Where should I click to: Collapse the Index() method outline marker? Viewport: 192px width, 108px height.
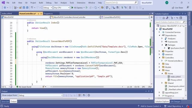pyautogui.click(x=17, y=23)
